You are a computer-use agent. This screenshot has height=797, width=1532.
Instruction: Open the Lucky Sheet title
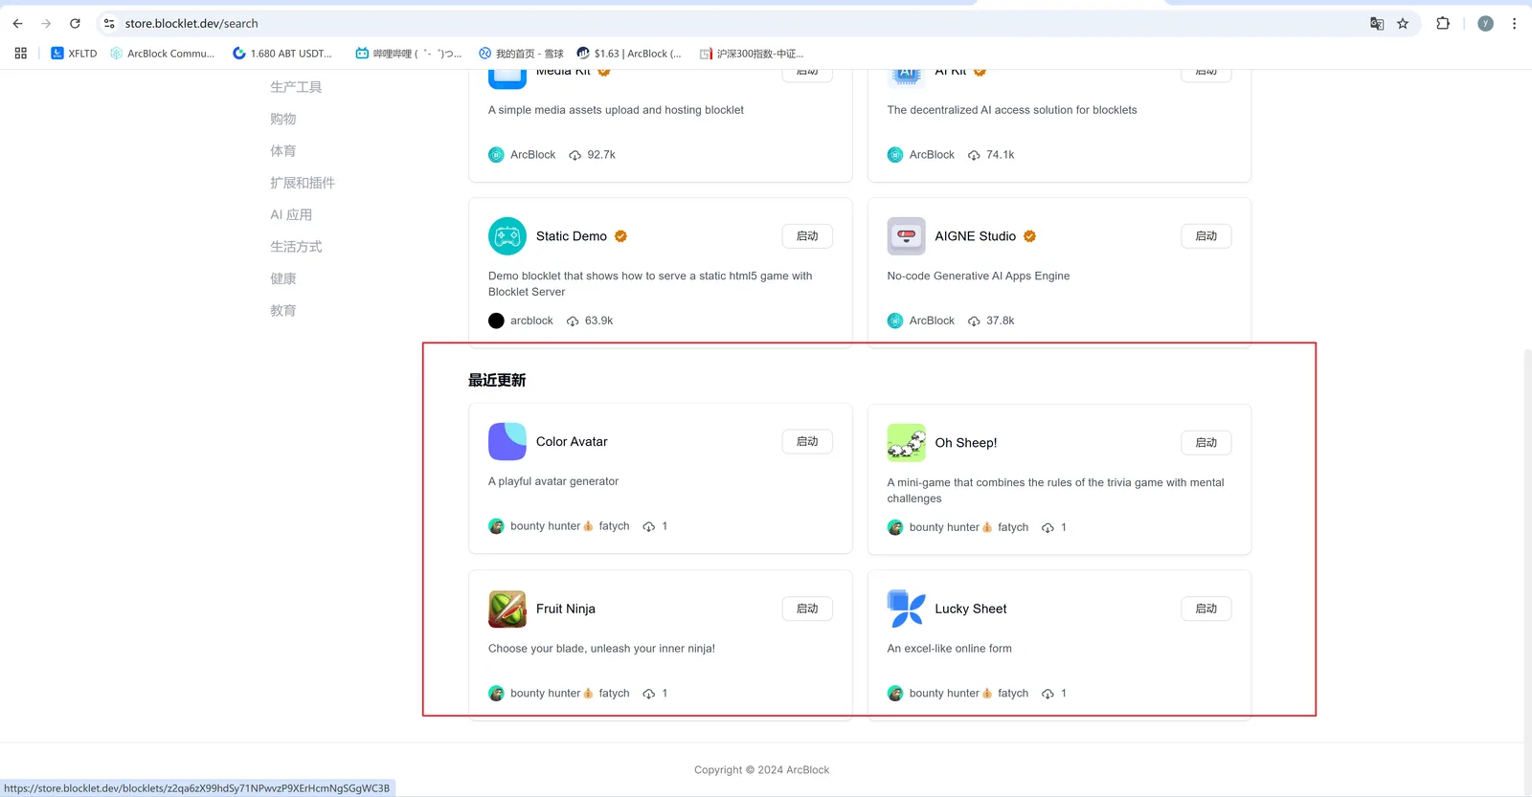tap(971, 609)
